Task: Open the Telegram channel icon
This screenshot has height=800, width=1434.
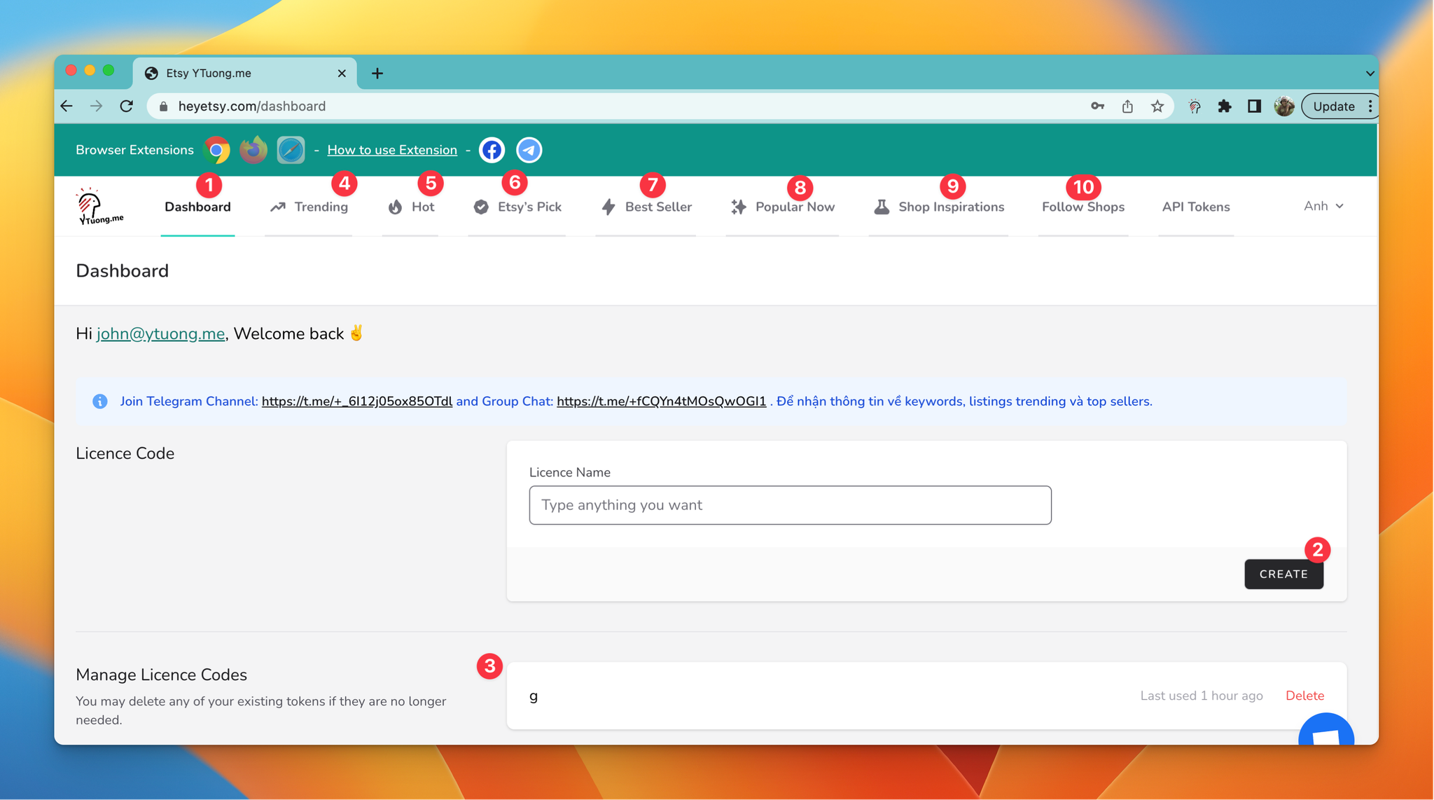Action: [529, 150]
